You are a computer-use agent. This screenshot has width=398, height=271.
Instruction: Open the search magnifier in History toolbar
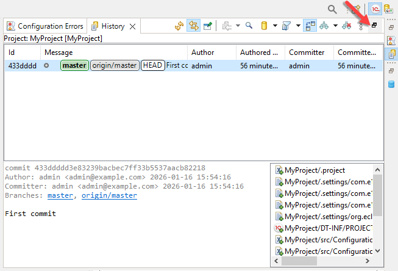249,26
